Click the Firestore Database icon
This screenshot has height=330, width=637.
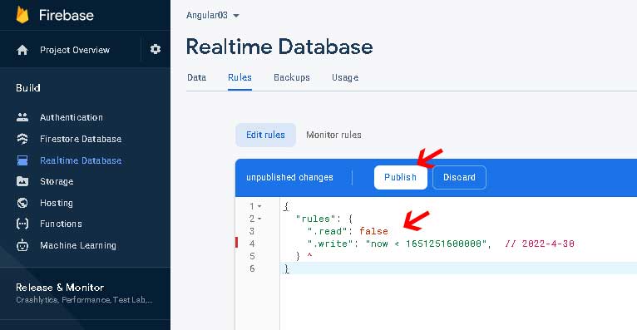(22, 139)
